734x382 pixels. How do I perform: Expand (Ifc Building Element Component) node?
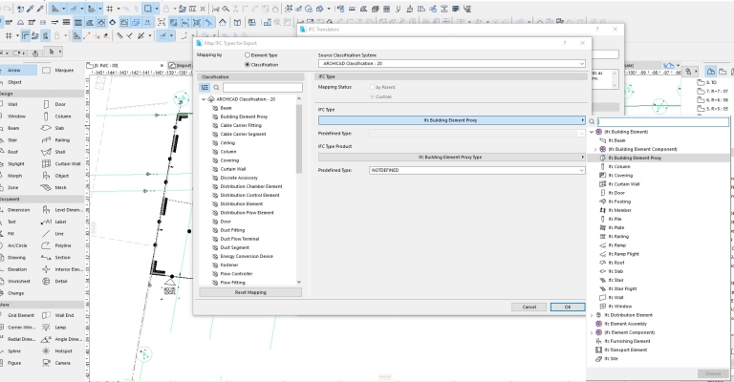click(595, 149)
